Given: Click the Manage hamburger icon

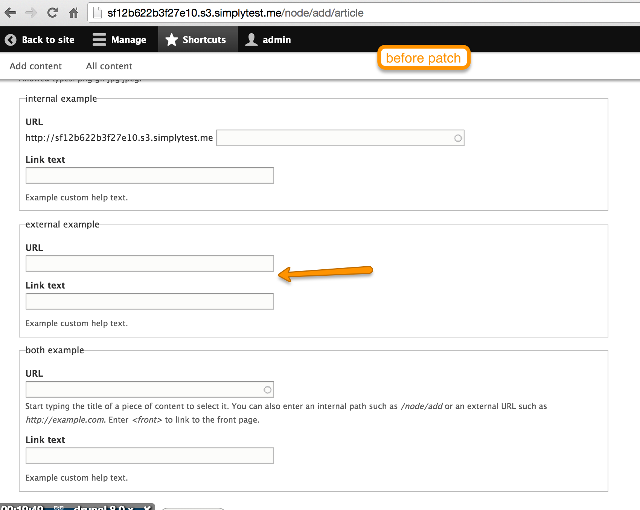Looking at the screenshot, I should coord(99,40).
